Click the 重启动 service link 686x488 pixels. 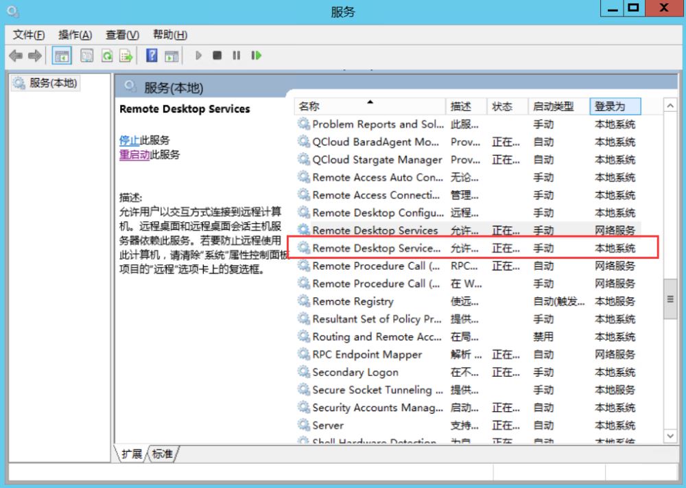[x=134, y=154]
